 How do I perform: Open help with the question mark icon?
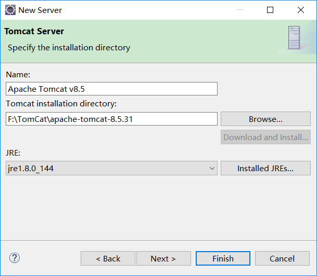(15, 258)
